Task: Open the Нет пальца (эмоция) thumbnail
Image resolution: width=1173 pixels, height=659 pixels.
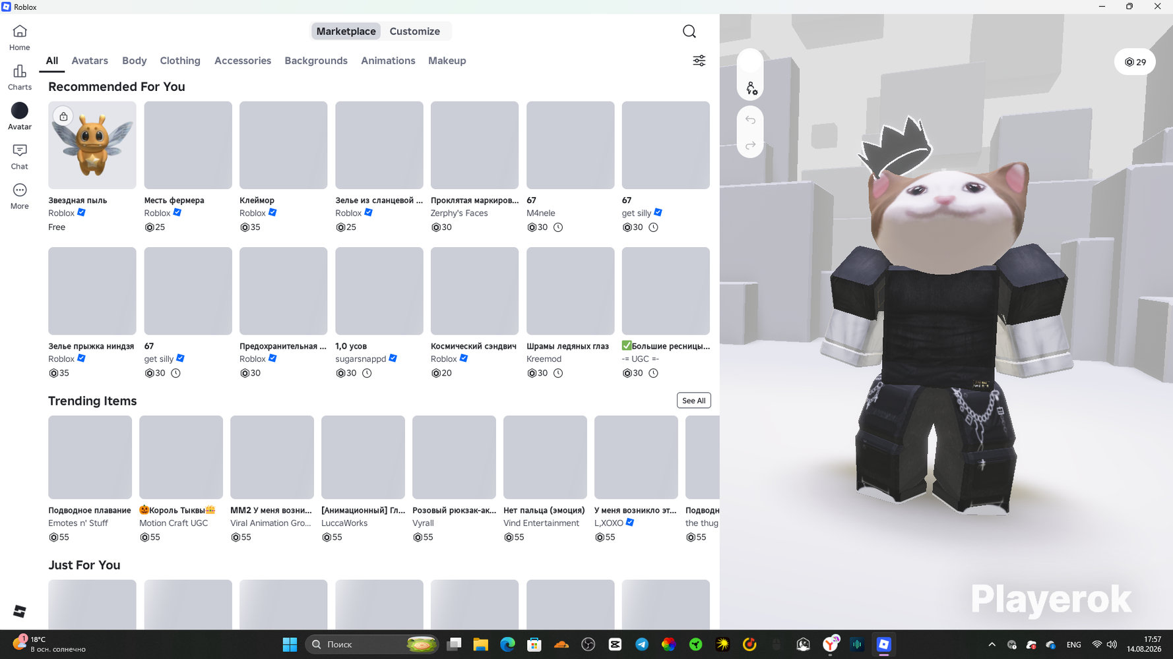Action: [x=545, y=457]
